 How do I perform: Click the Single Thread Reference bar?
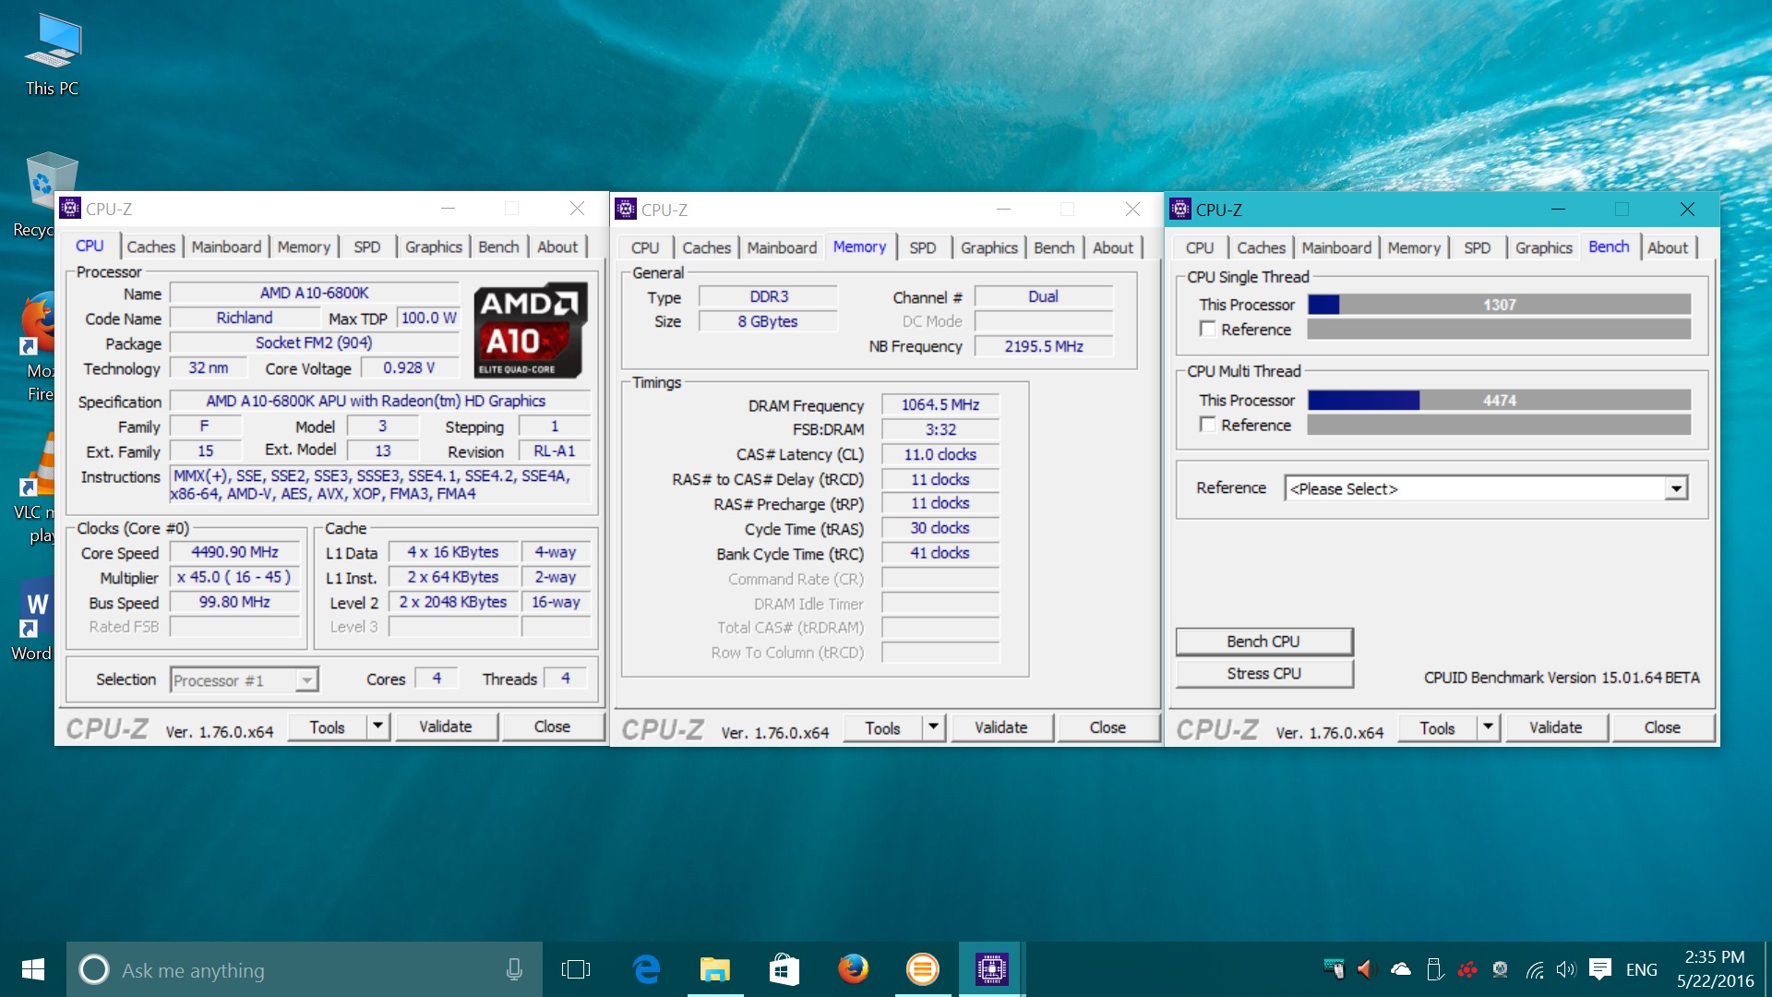pyautogui.click(x=1499, y=329)
